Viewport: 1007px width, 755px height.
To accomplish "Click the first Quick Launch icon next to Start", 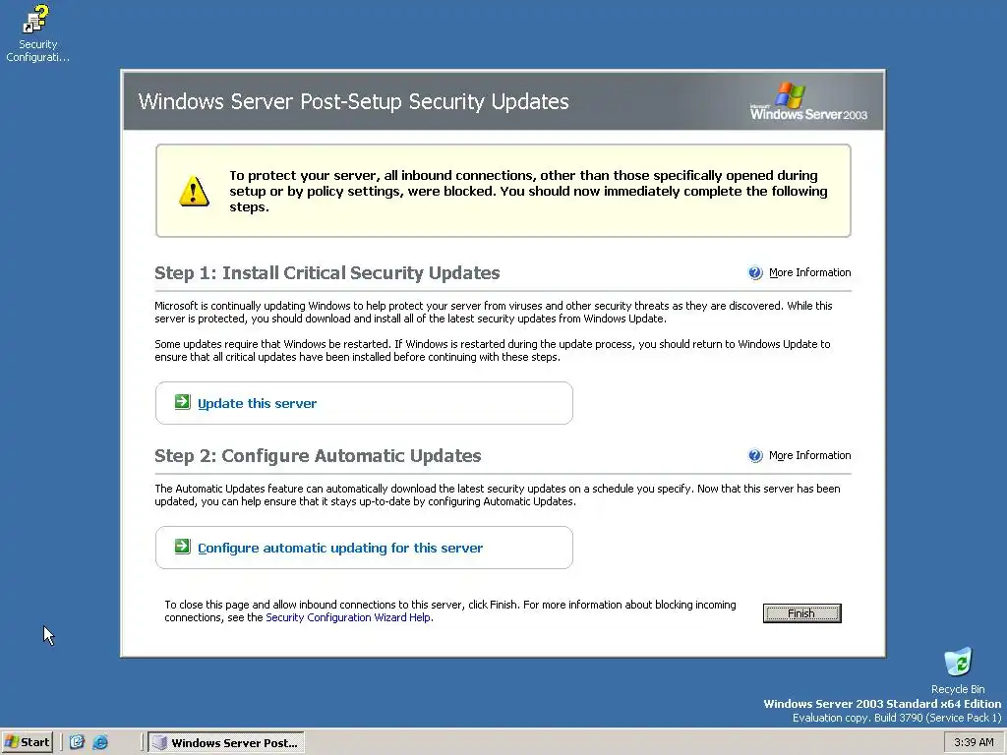I will click(77, 742).
